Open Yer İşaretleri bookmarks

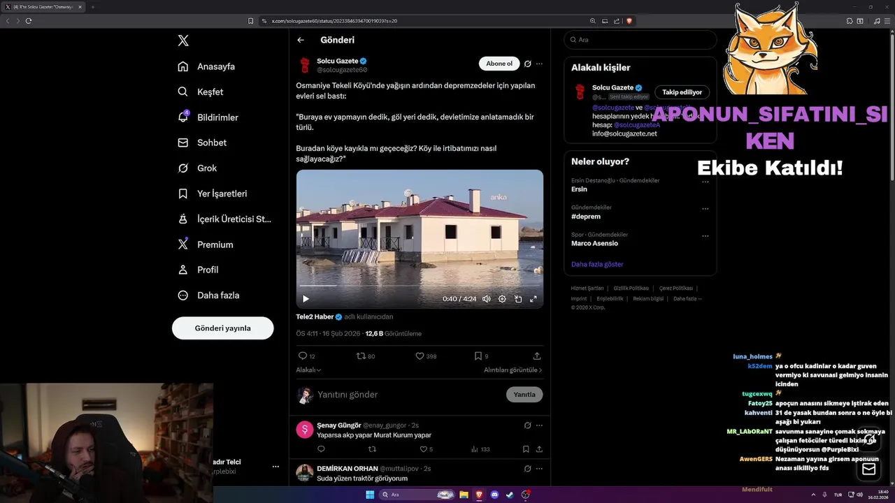point(212,194)
